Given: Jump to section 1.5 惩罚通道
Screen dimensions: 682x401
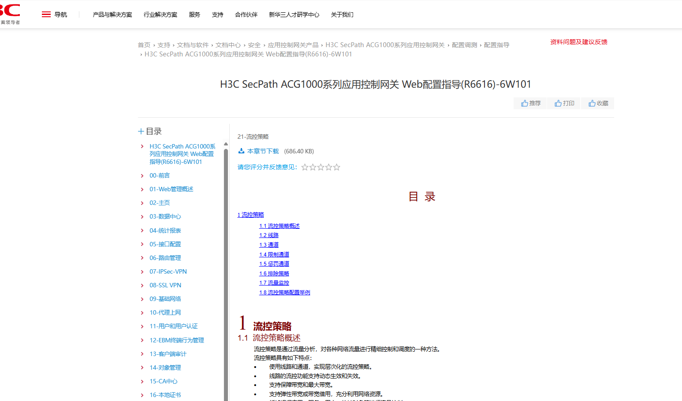Looking at the screenshot, I should click(274, 264).
